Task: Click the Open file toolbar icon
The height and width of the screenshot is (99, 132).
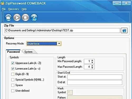Action: [8, 17]
